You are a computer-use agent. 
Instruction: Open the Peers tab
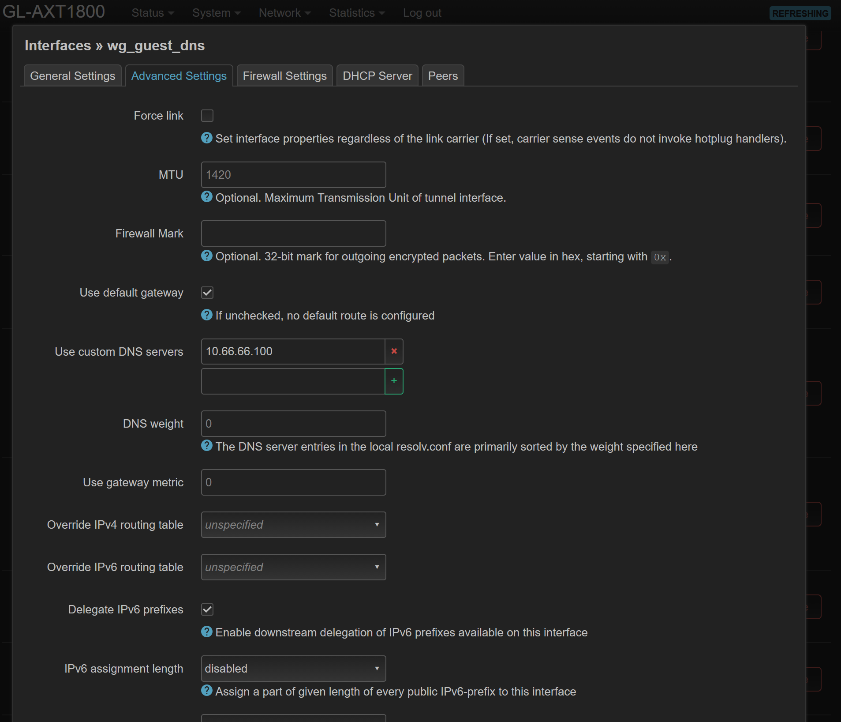[x=443, y=76]
